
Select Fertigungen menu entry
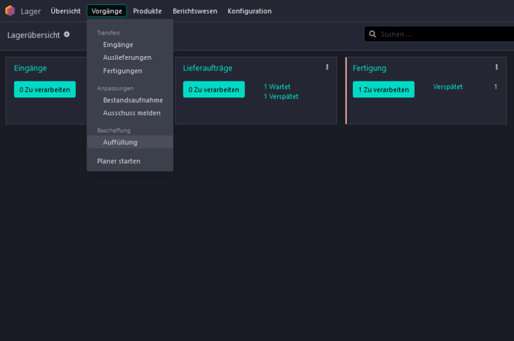pyautogui.click(x=123, y=71)
